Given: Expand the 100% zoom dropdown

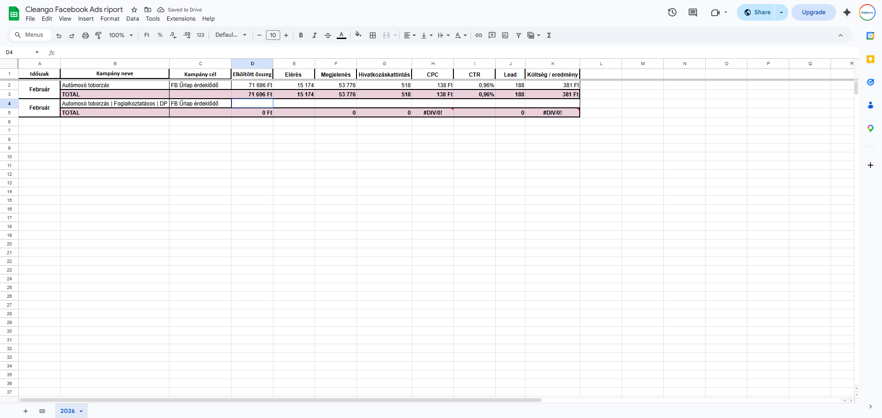Looking at the screenshot, I should point(121,35).
